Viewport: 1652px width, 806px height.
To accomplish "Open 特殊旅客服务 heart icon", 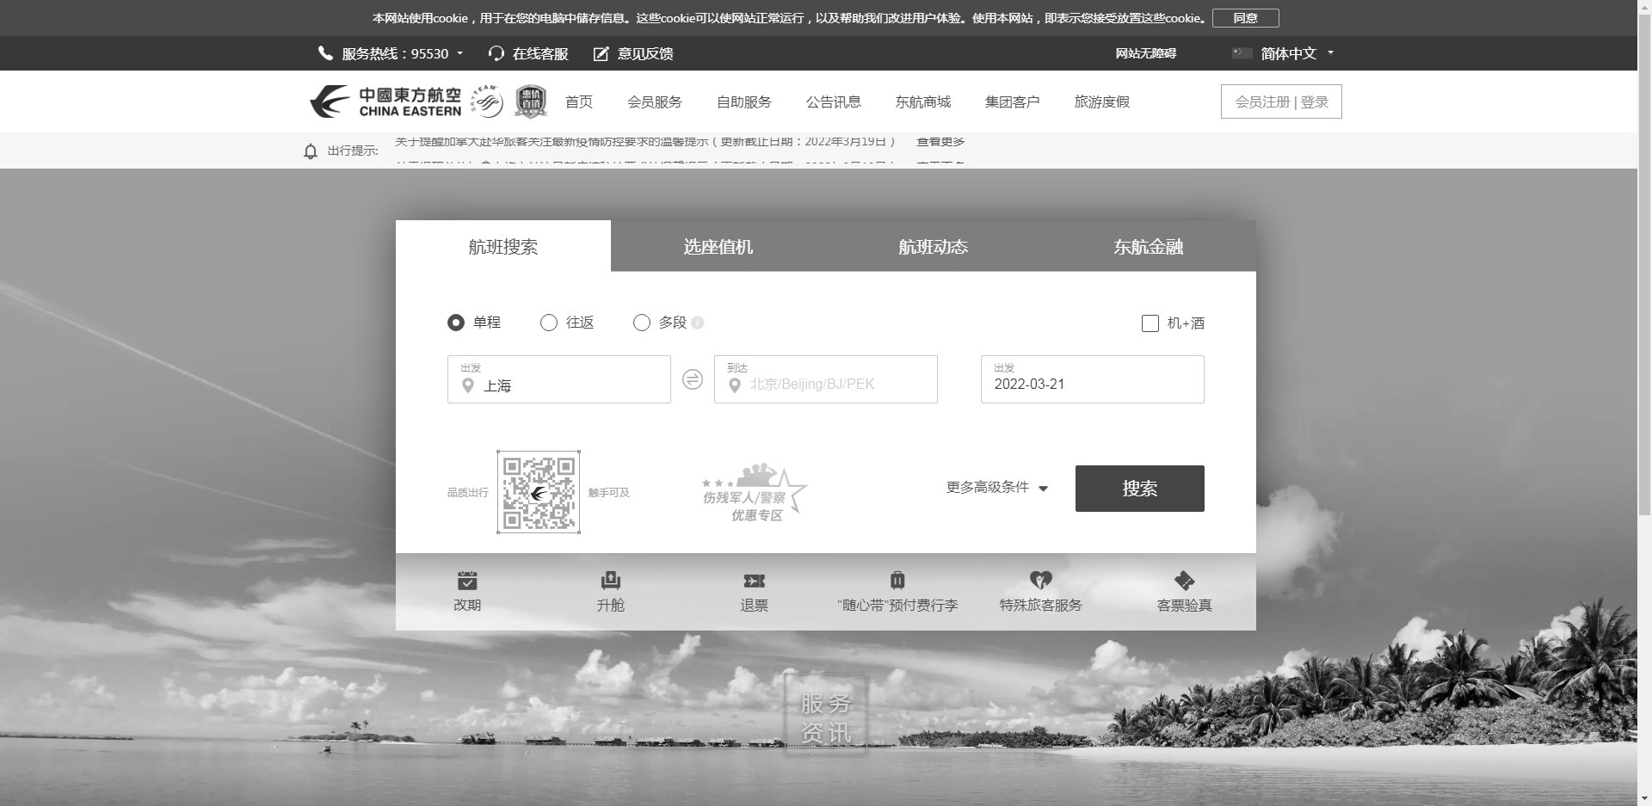I will (x=1040, y=581).
